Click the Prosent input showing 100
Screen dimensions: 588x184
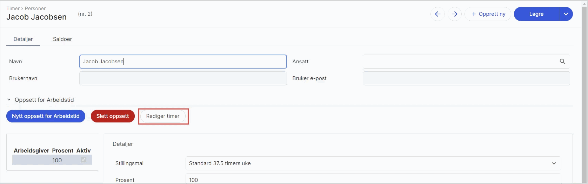[373, 180]
